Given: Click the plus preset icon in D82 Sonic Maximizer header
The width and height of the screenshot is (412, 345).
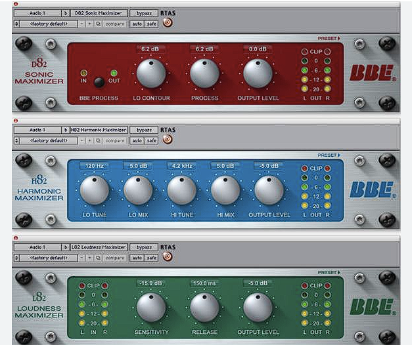Looking at the screenshot, I should point(89,24).
